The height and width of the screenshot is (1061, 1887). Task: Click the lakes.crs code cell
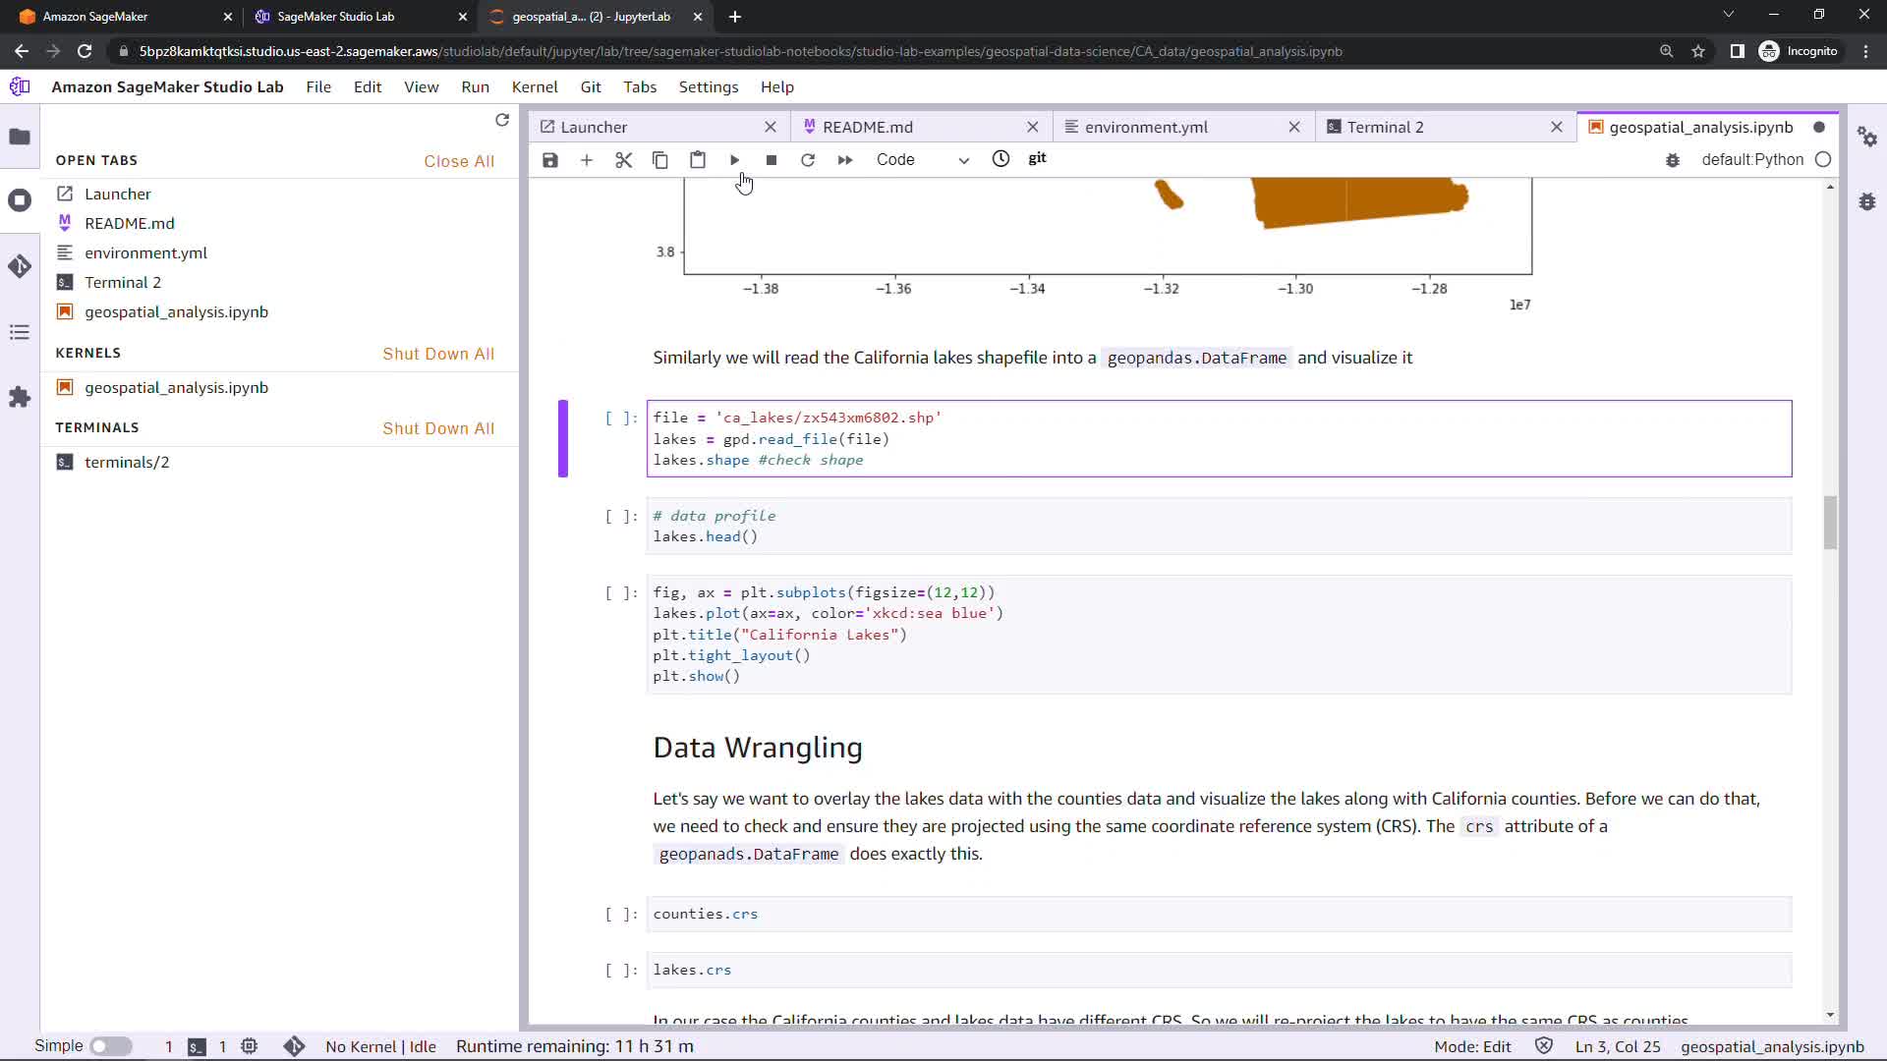coord(1219,970)
